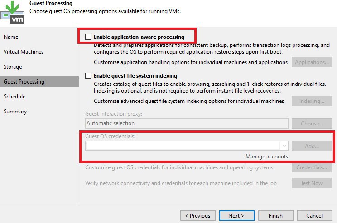Open the Name wizard step

pyautogui.click(x=11, y=37)
